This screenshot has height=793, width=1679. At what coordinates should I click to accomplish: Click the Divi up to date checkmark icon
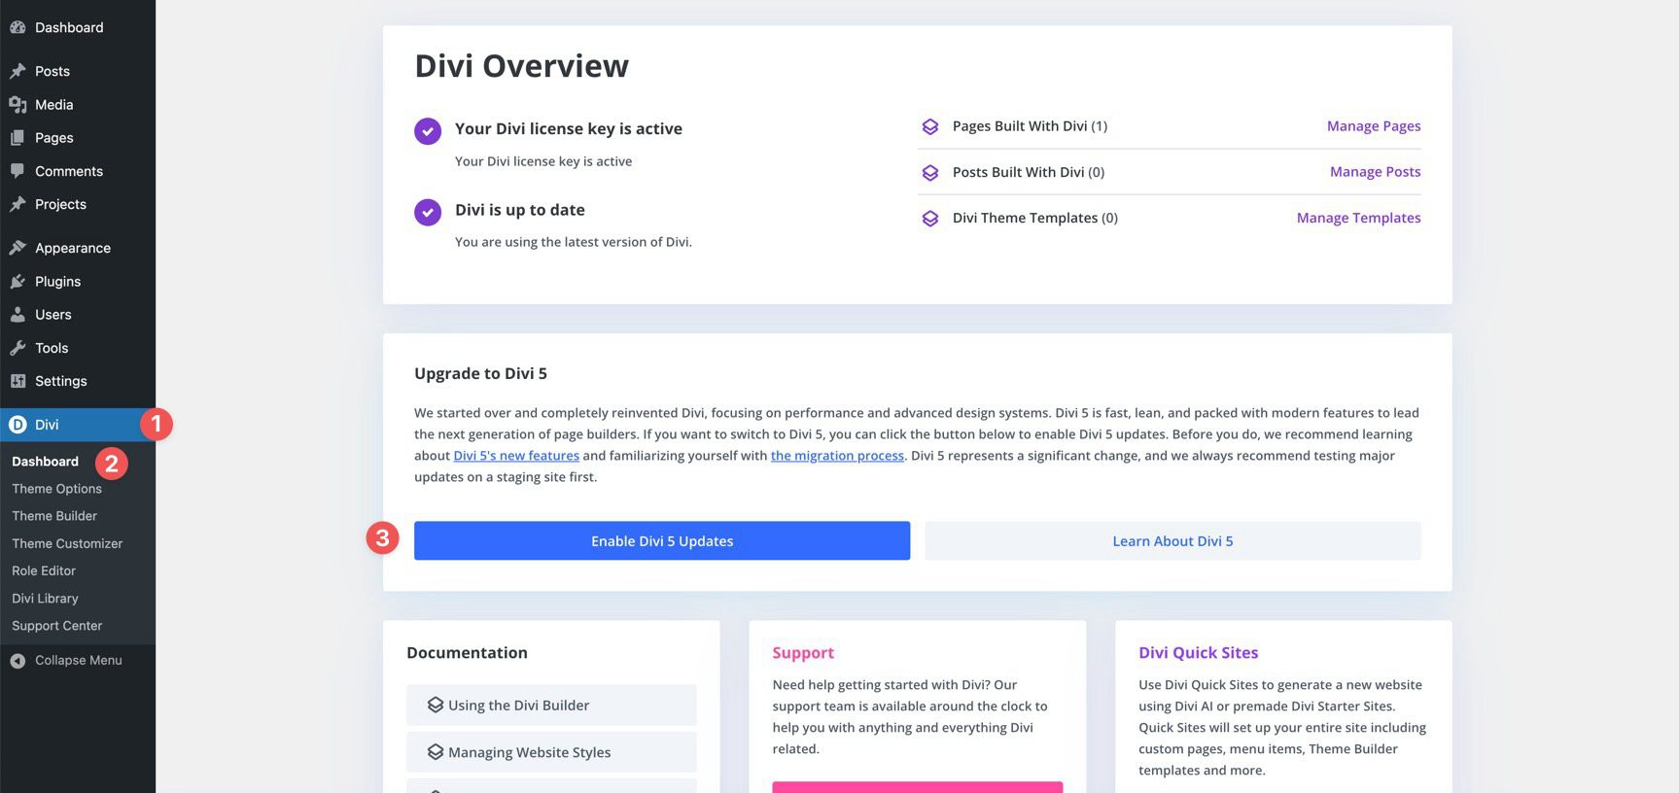point(428,212)
